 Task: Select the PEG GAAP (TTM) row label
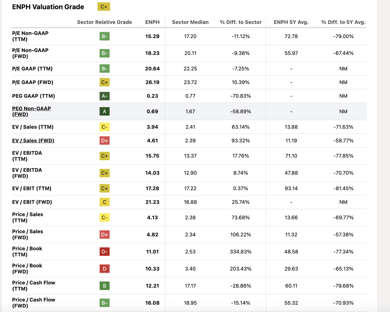tap(34, 96)
